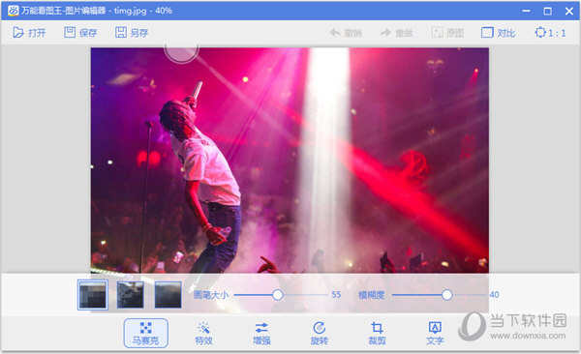The width and height of the screenshot is (581, 354).
Task: Open the 旋转 rotate tool
Action: tap(319, 334)
